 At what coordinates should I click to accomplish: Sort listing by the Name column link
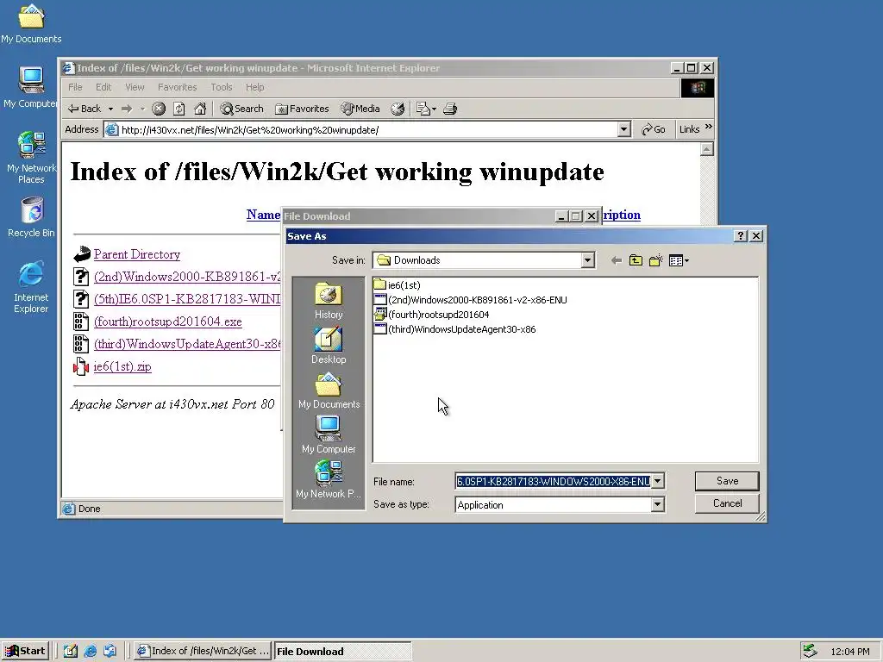(x=263, y=215)
